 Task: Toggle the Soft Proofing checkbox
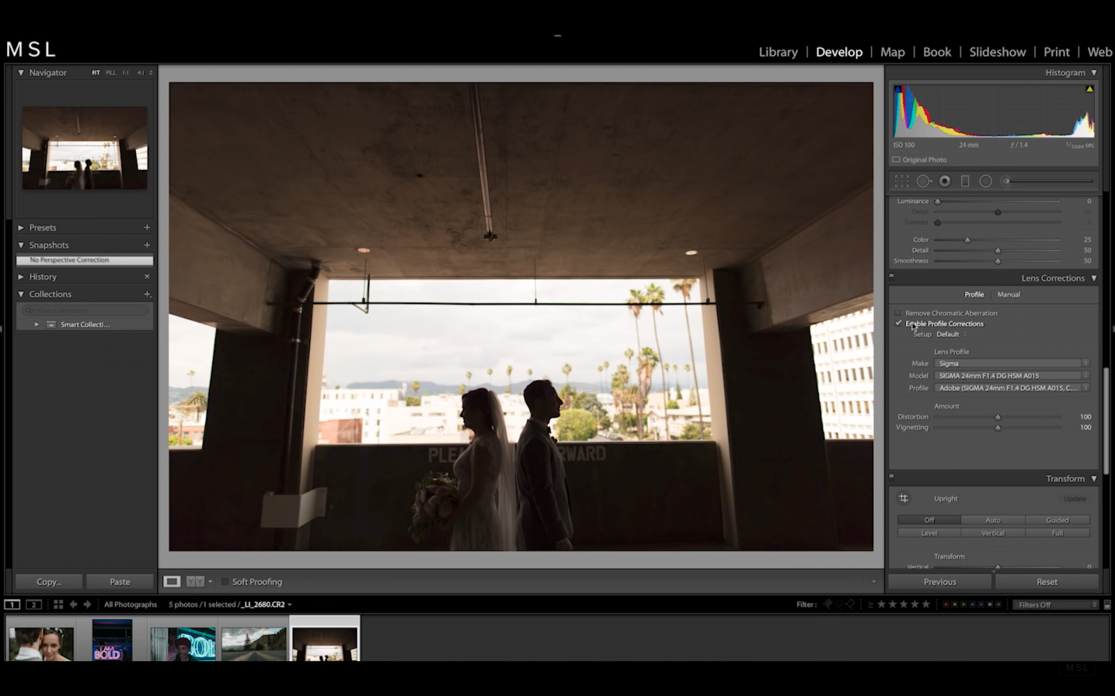point(225,581)
